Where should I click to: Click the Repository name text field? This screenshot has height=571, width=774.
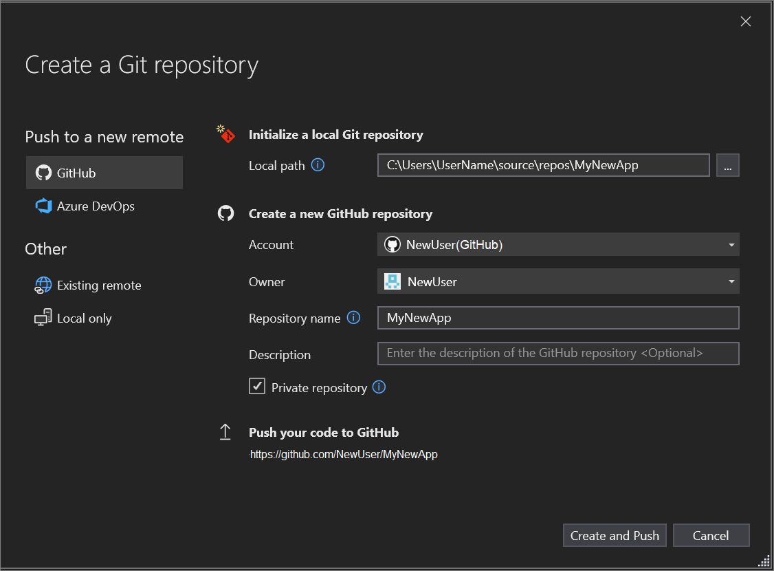[558, 318]
